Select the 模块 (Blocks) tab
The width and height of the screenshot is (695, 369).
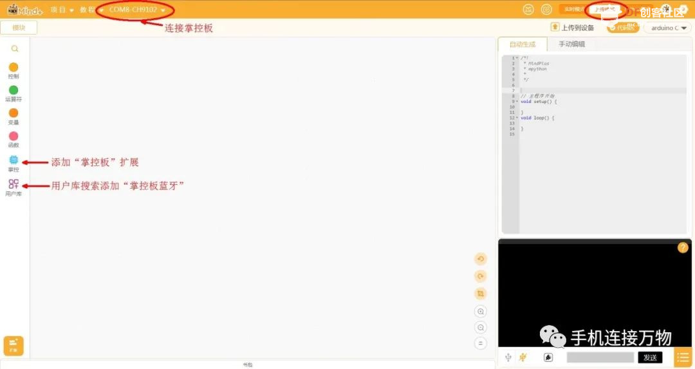pyautogui.click(x=19, y=28)
